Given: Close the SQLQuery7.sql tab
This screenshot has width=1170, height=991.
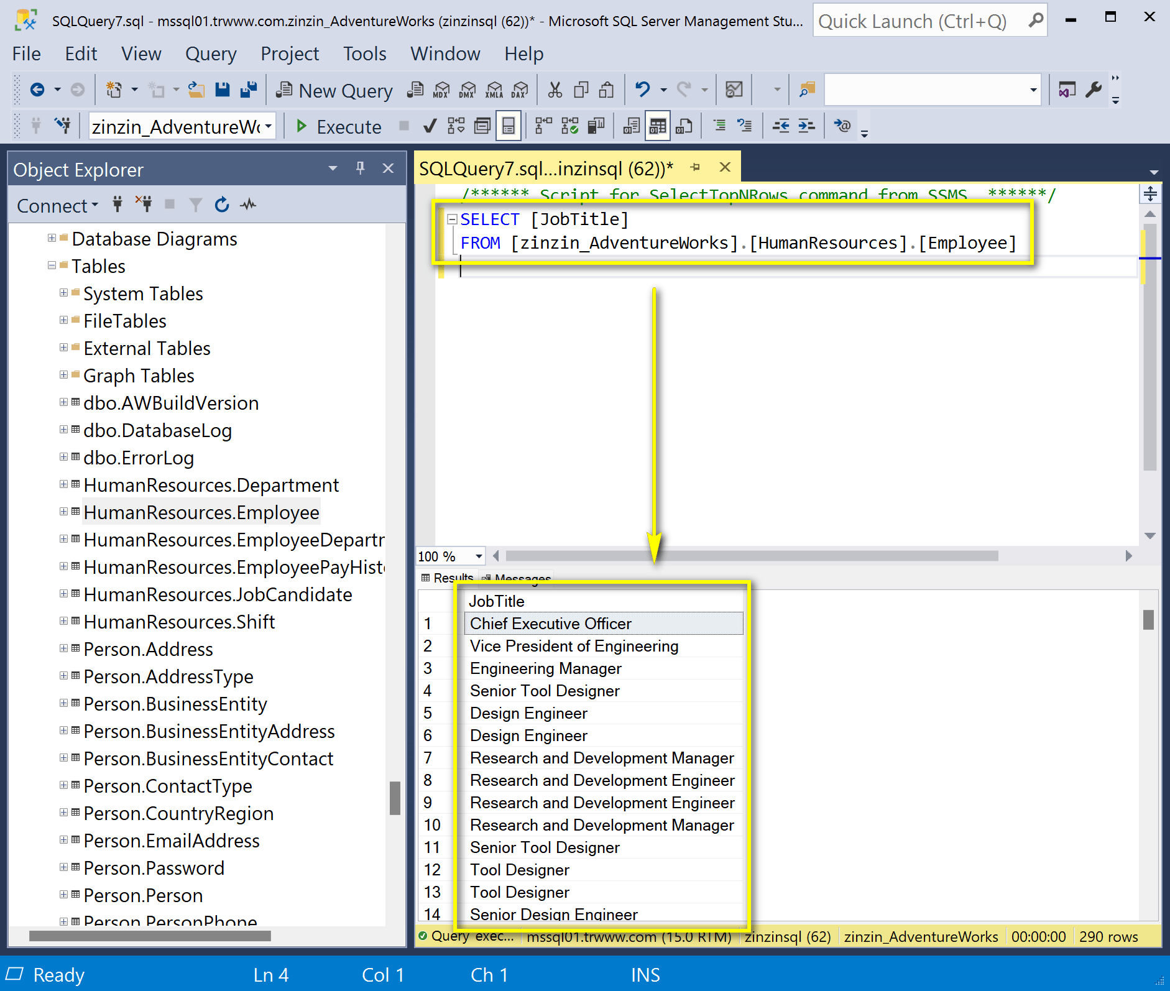Looking at the screenshot, I should tap(725, 167).
